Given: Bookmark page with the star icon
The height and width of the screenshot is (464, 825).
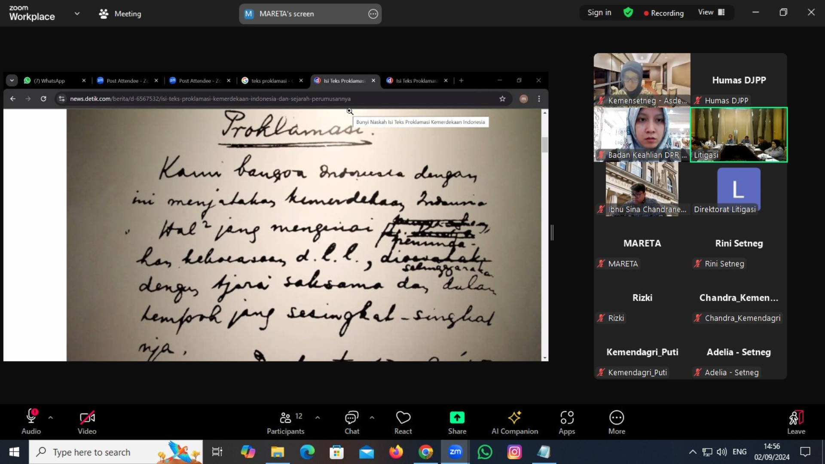Looking at the screenshot, I should pyautogui.click(x=502, y=99).
